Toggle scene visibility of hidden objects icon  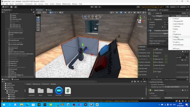click(x=134, y=12)
